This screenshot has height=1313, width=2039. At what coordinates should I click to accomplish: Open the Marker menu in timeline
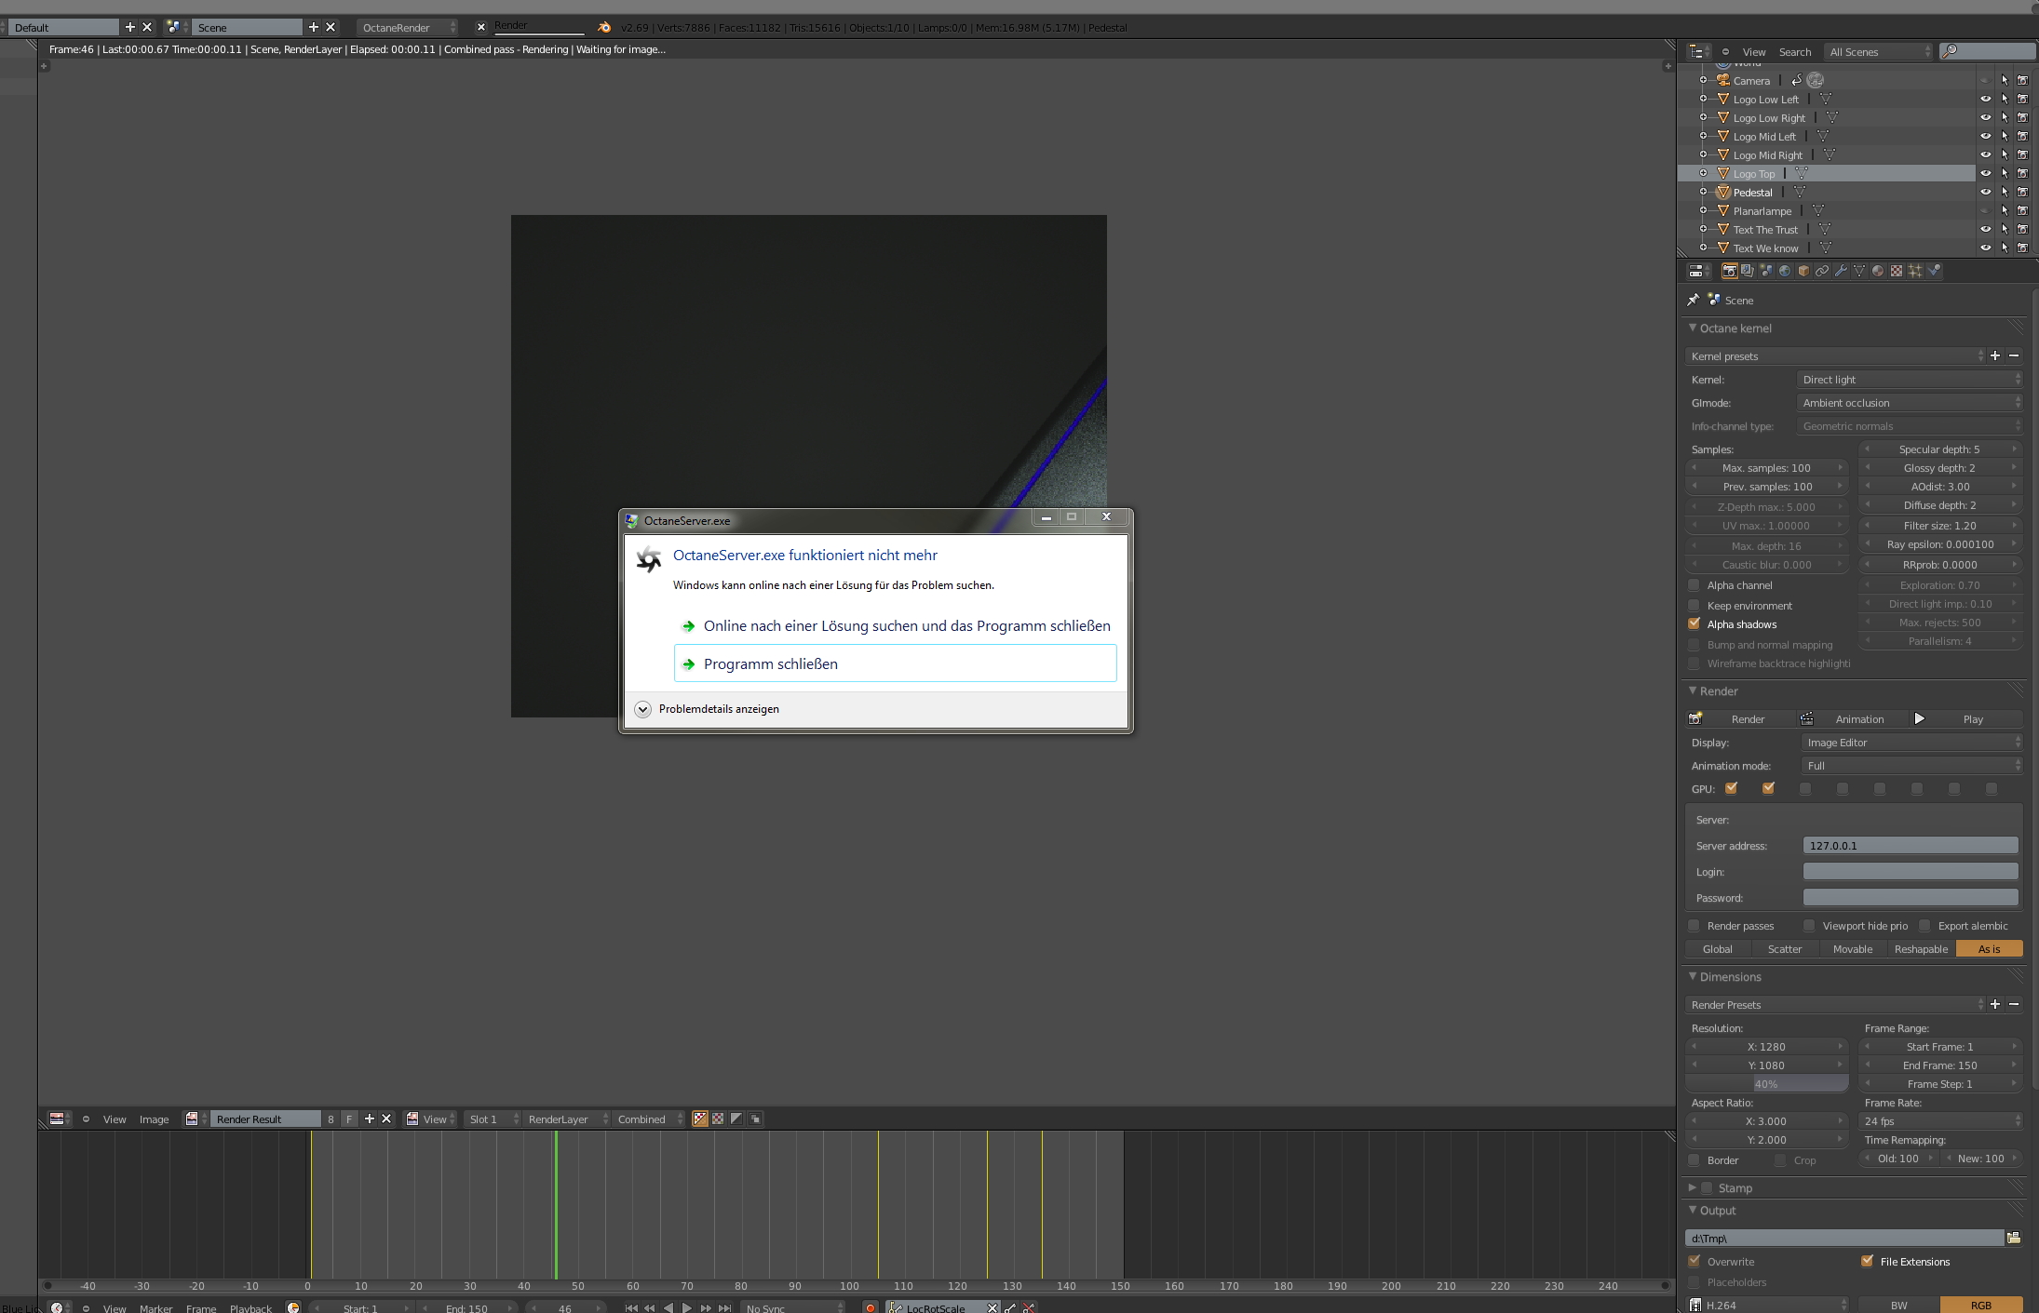[155, 1308]
